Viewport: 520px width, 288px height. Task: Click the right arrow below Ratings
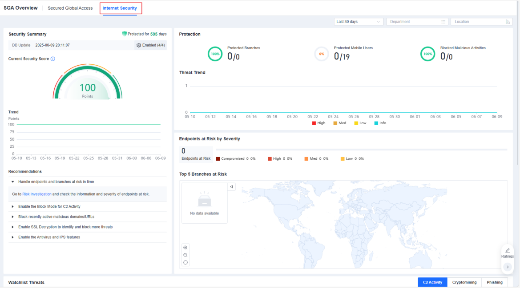point(508,267)
